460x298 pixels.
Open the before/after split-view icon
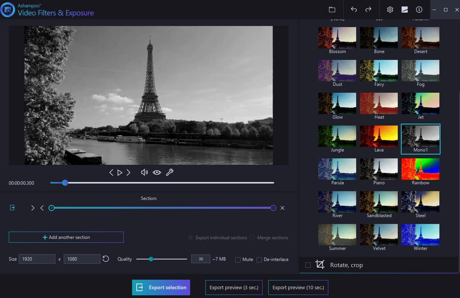click(x=404, y=10)
